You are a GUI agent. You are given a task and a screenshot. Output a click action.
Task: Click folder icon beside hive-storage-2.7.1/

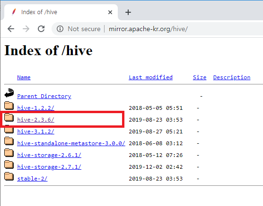[9, 165]
